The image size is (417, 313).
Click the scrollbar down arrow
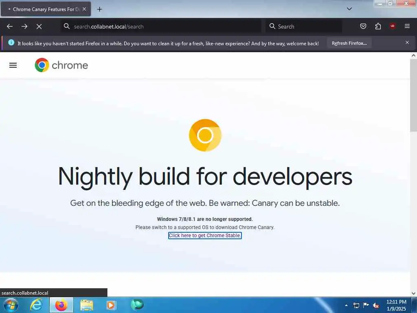tap(413, 293)
